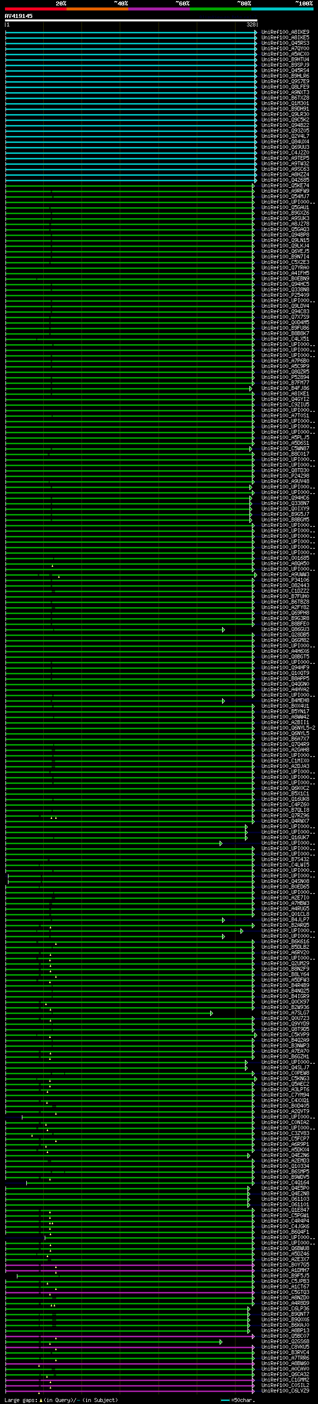Open the UniRef100_A7QY00 hit
The width and height of the screenshot is (318, 1404).
pyautogui.click(x=285, y=48)
